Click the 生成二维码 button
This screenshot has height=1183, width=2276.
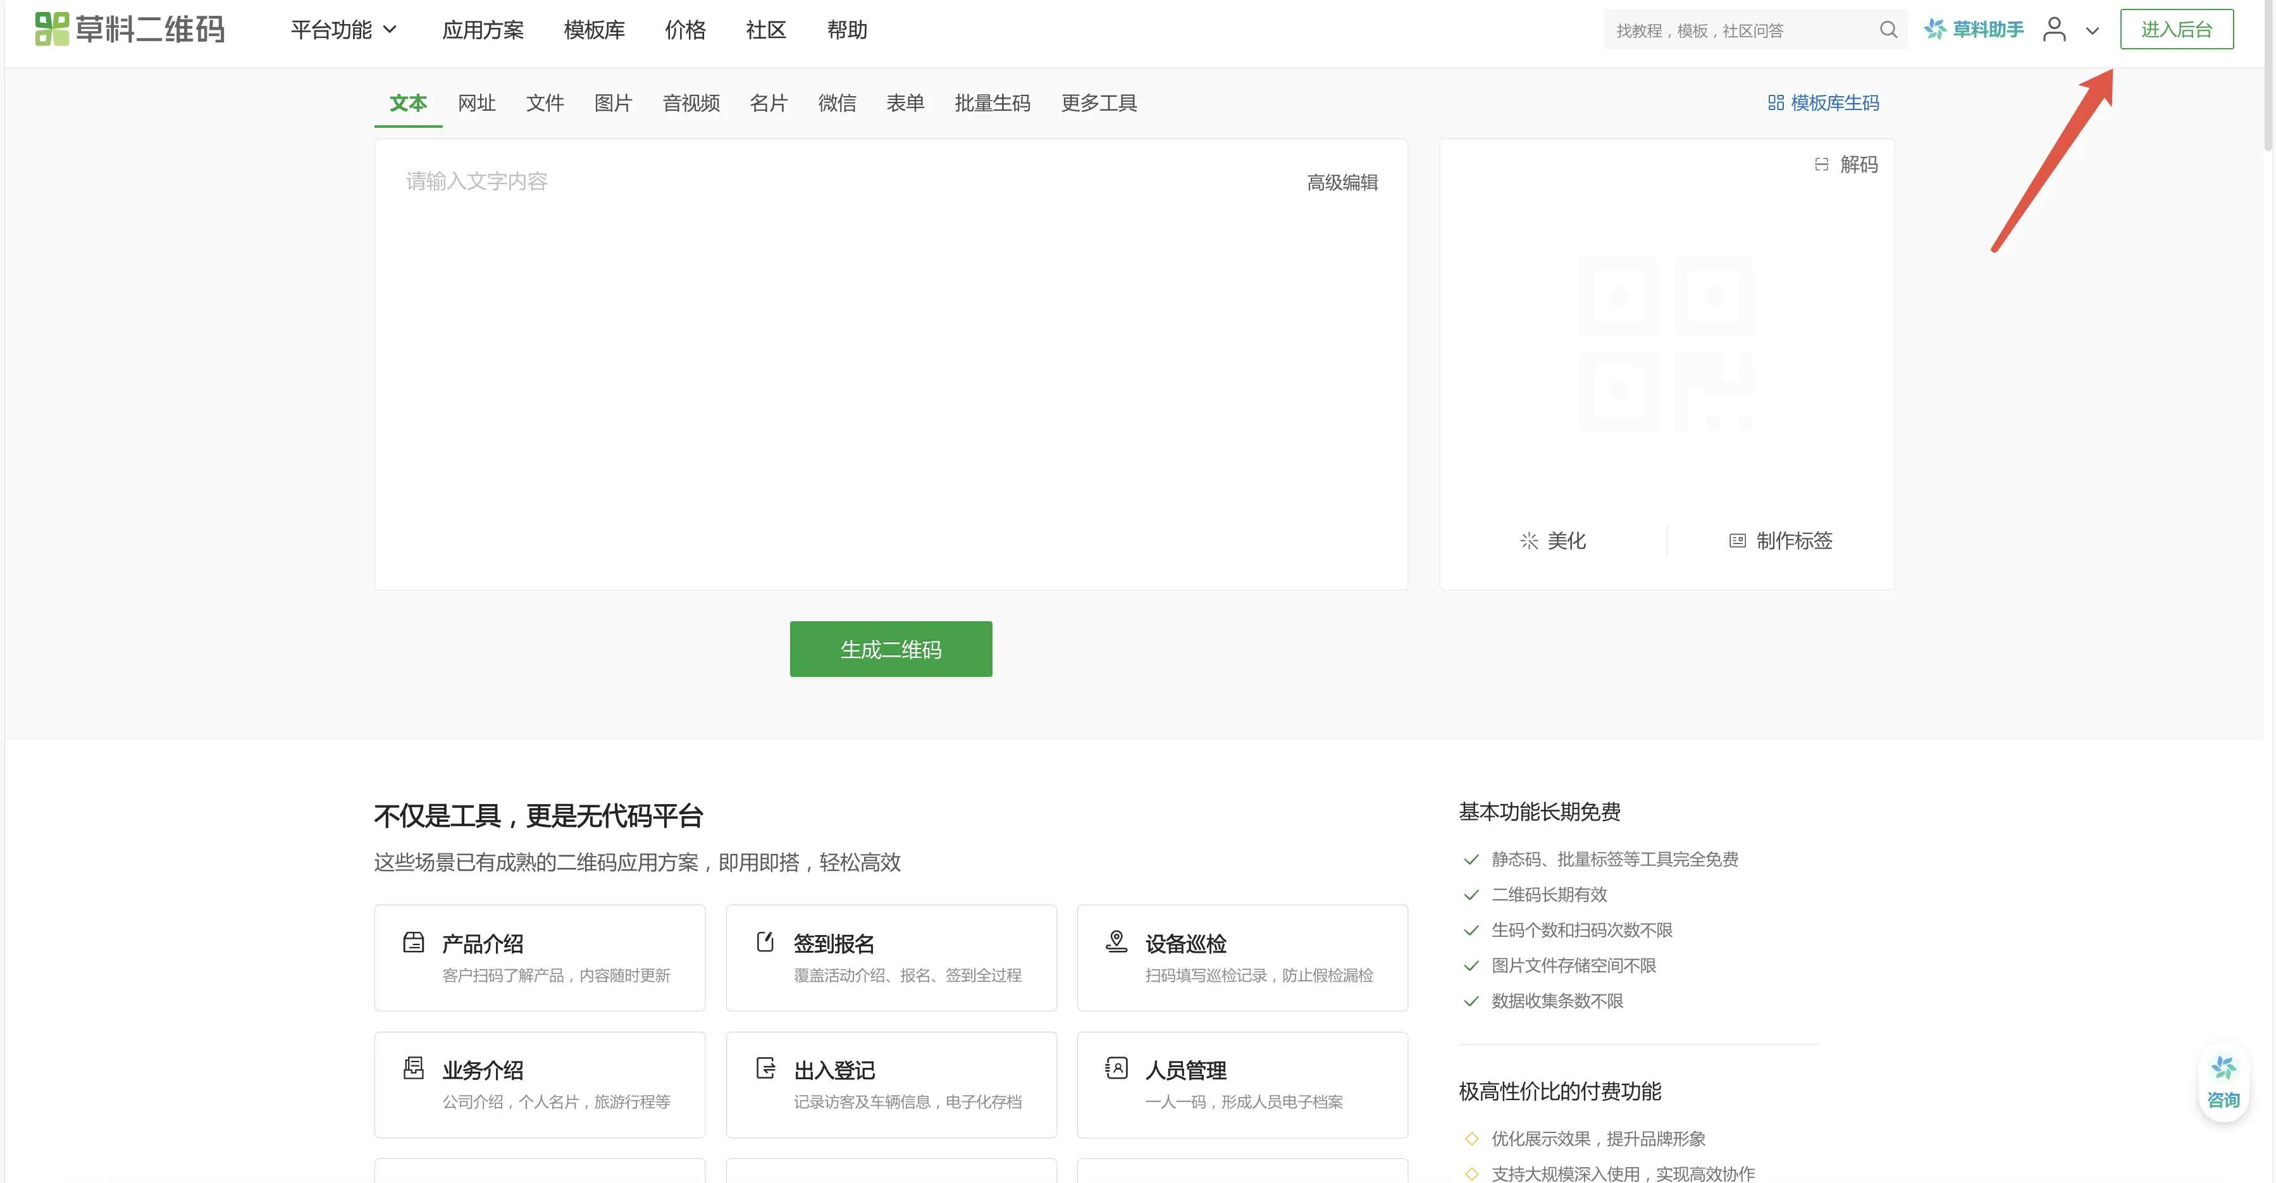(891, 649)
